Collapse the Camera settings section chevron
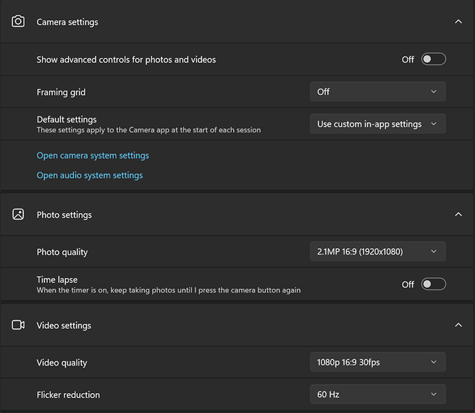Viewport: 475px width, 413px height. (458, 22)
